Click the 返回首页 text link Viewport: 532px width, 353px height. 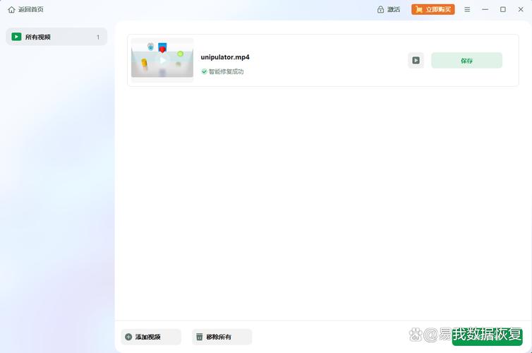coord(30,10)
